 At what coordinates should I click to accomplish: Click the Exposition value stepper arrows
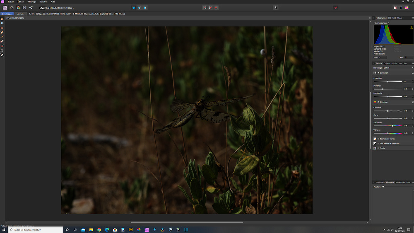click(413, 82)
